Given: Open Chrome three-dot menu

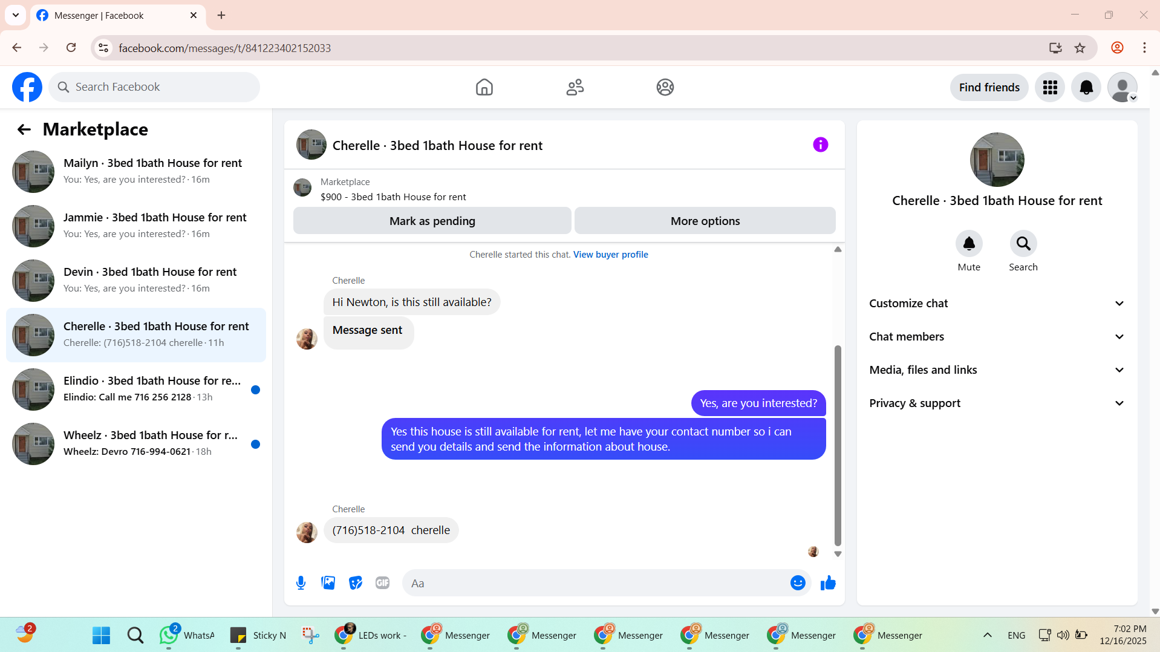Looking at the screenshot, I should coord(1144,48).
